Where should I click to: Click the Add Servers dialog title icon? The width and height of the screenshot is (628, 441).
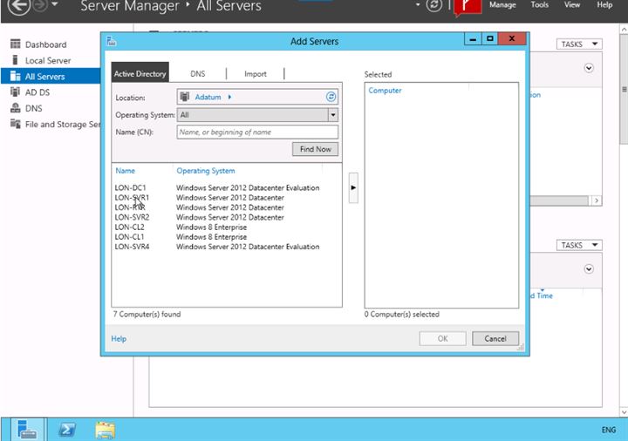112,41
